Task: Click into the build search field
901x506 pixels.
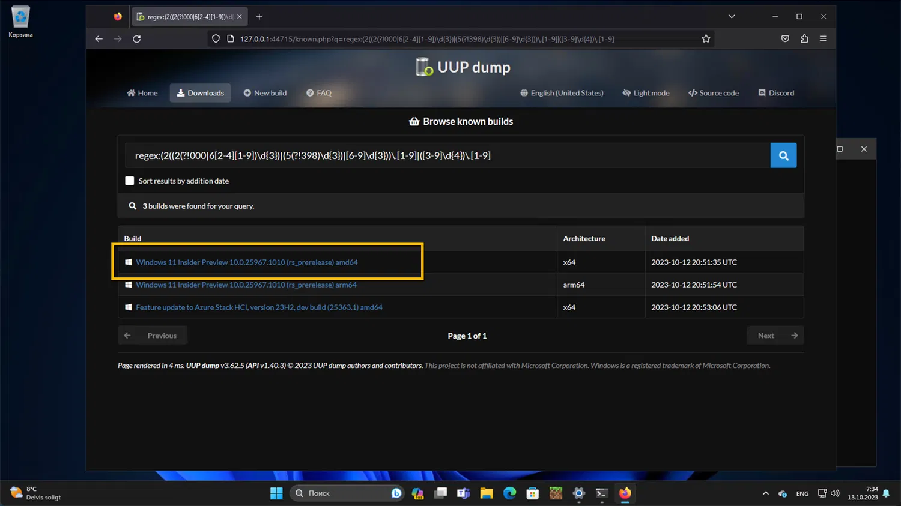Action: (x=447, y=155)
